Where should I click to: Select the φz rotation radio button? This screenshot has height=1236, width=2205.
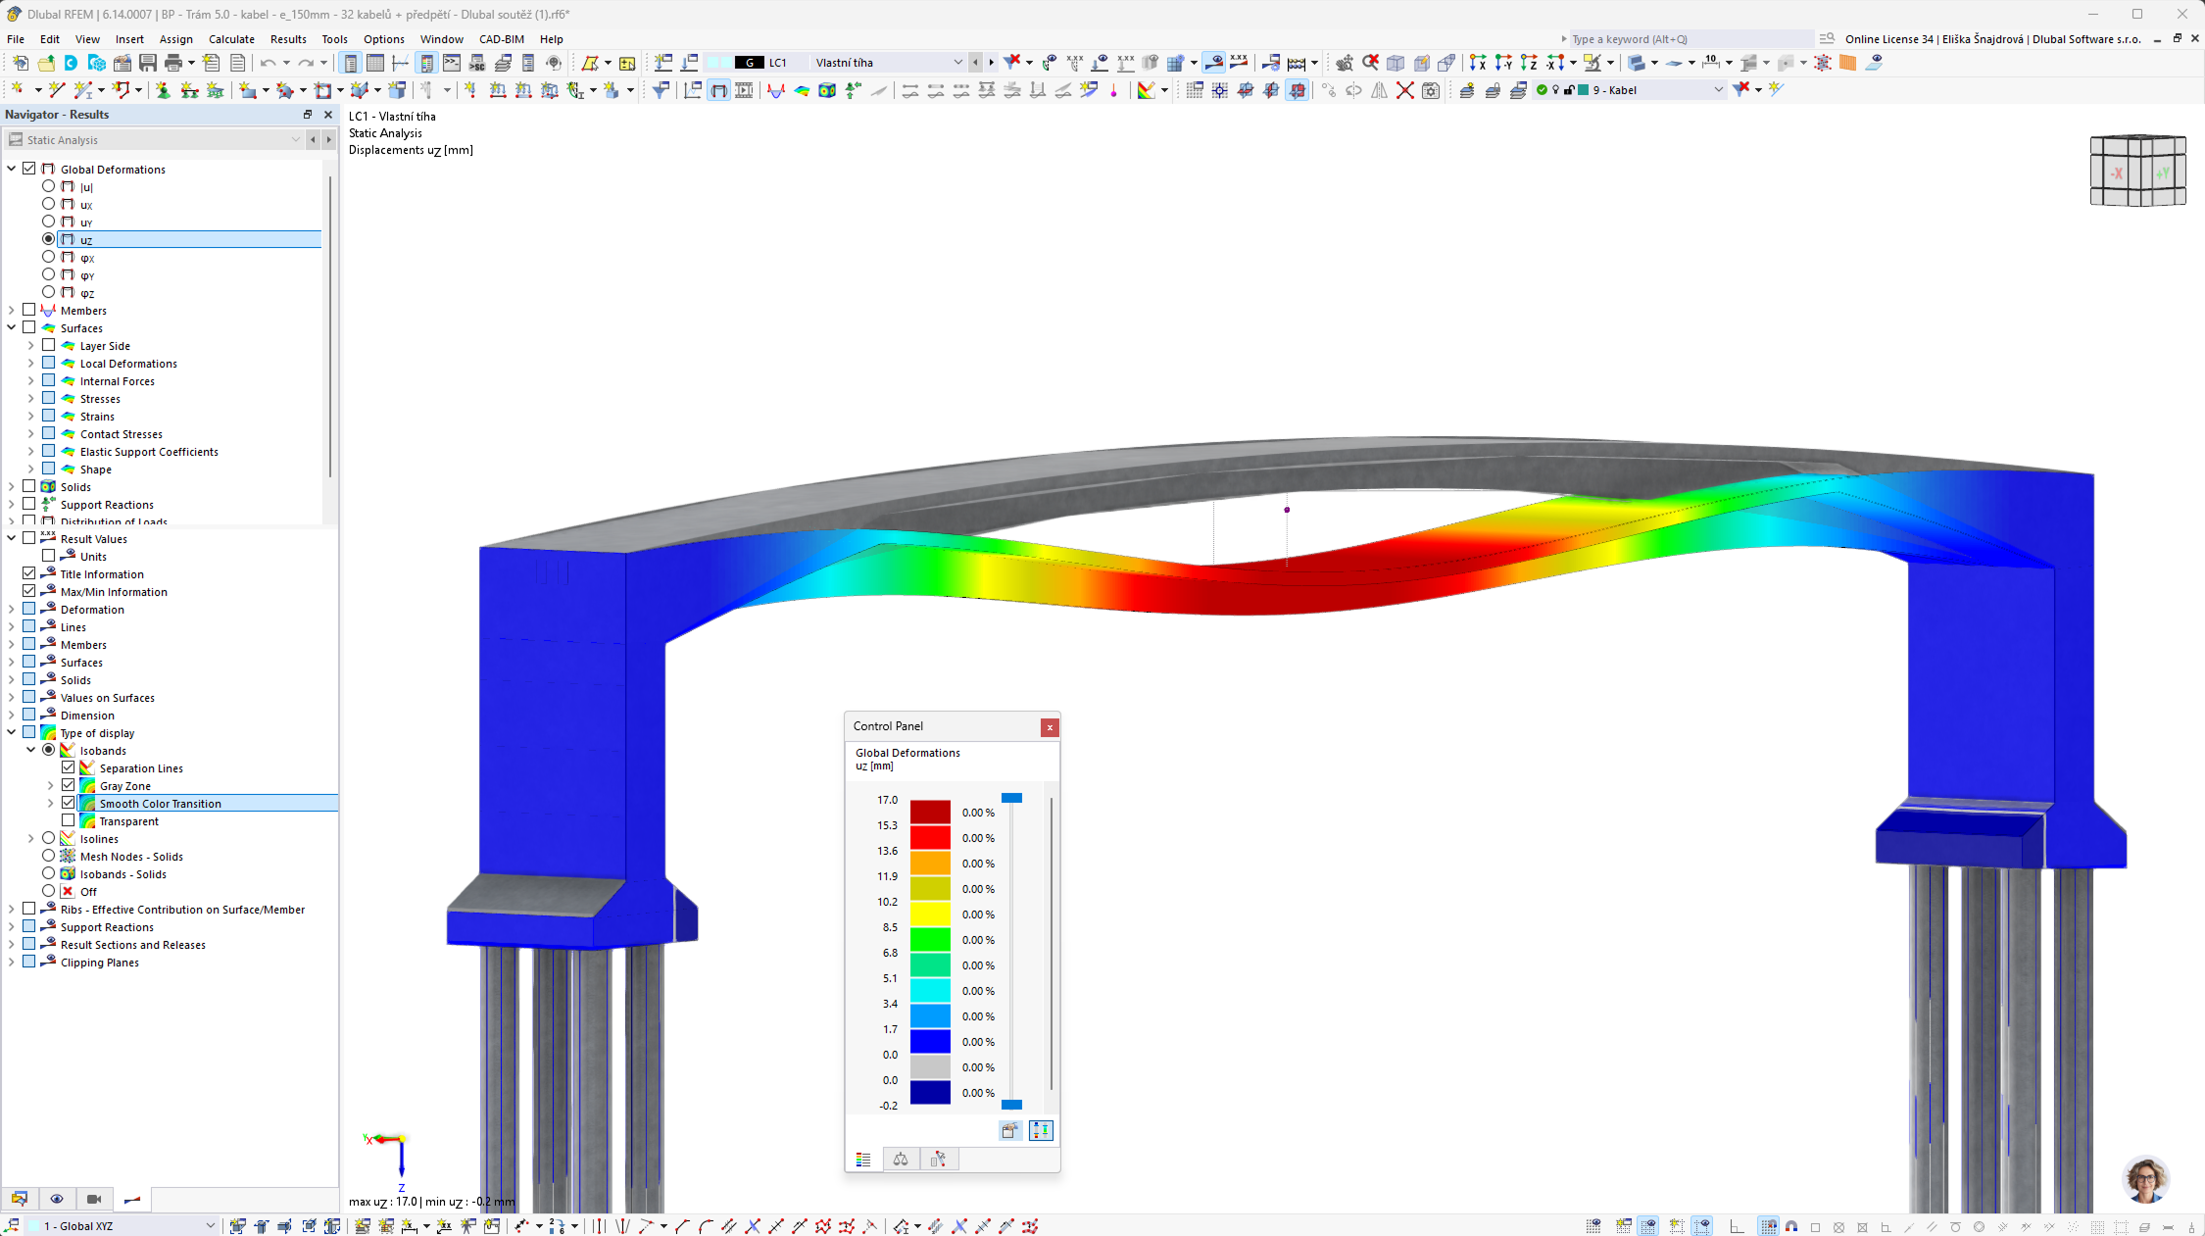pos(48,292)
